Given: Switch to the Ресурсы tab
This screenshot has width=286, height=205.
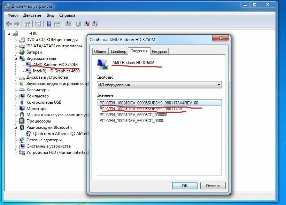Looking at the screenshot, I should point(160,52).
